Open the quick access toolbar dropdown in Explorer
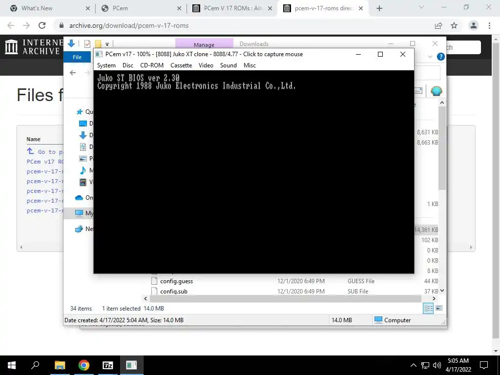 (107, 44)
